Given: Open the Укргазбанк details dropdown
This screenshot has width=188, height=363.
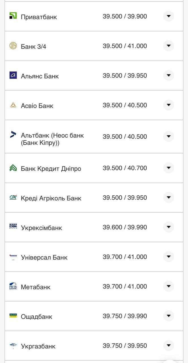Looking at the screenshot, I should [168, 346].
